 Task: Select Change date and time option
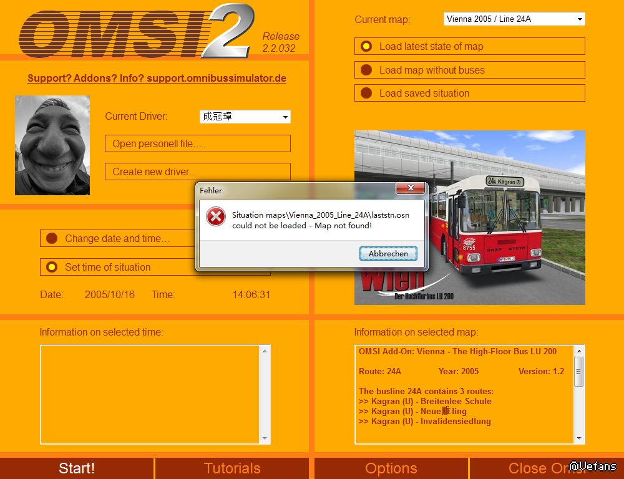(x=117, y=238)
